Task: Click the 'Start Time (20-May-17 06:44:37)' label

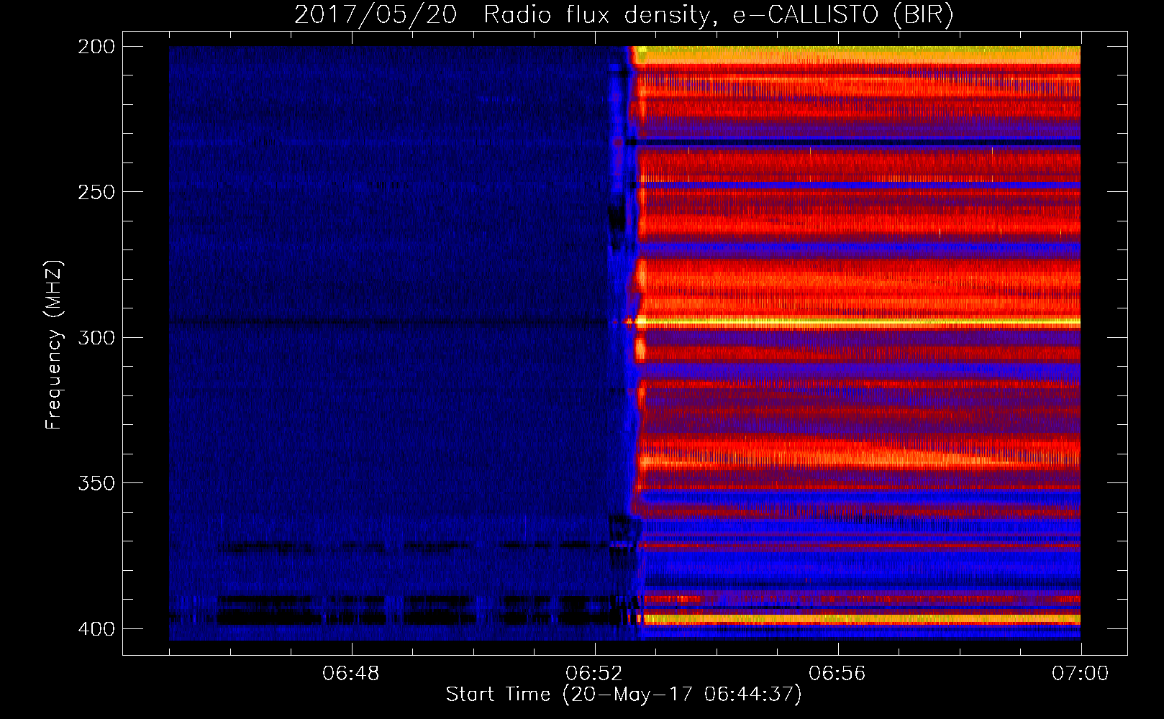Action: click(x=624, y=695)
